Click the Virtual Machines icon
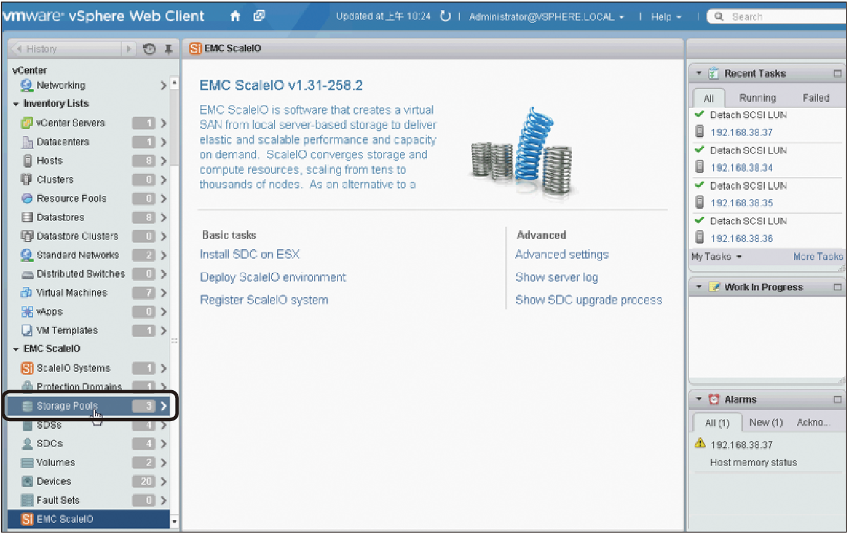Screen dimensions: 849x535 [x=27, y=293]
